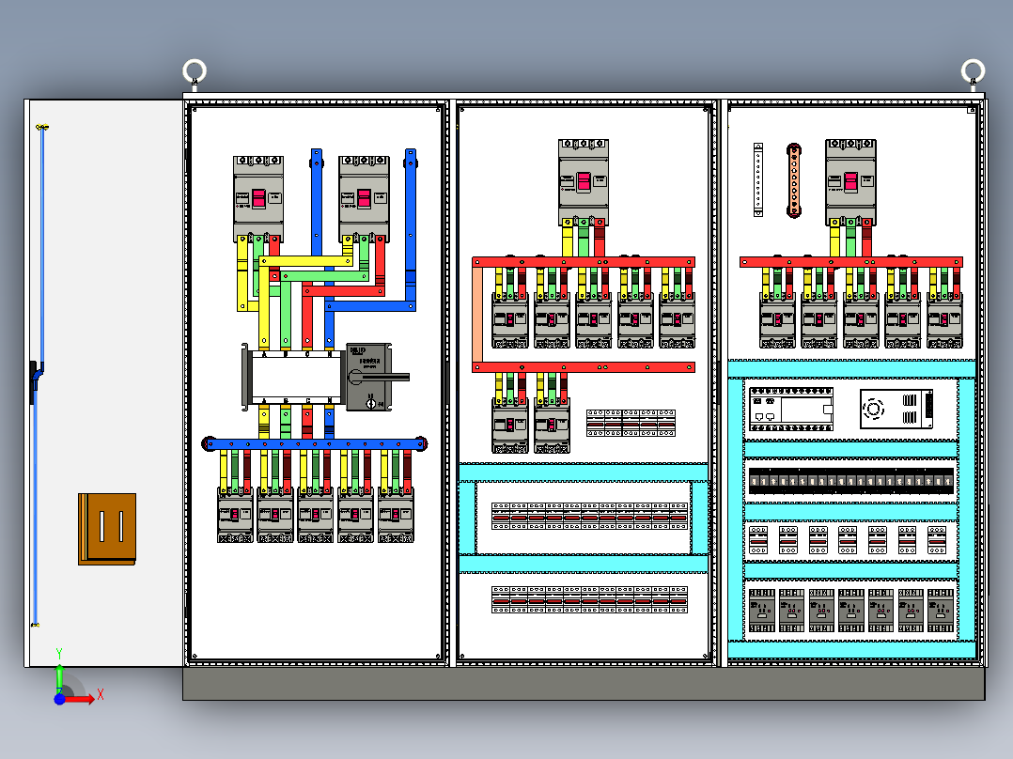Image resolution: width=1013 pixels, height=759 pixels.
Task: Click the red toggle of the middle cabinet main breaker
Action: [x=584, y=181]
